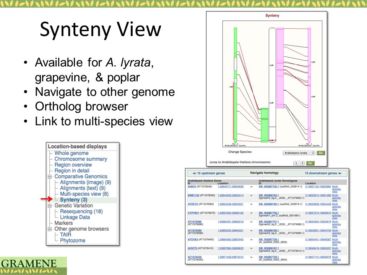The image size is (367, 275).
Task: Open Resequencing (18) link
Action: pos(81,211)
